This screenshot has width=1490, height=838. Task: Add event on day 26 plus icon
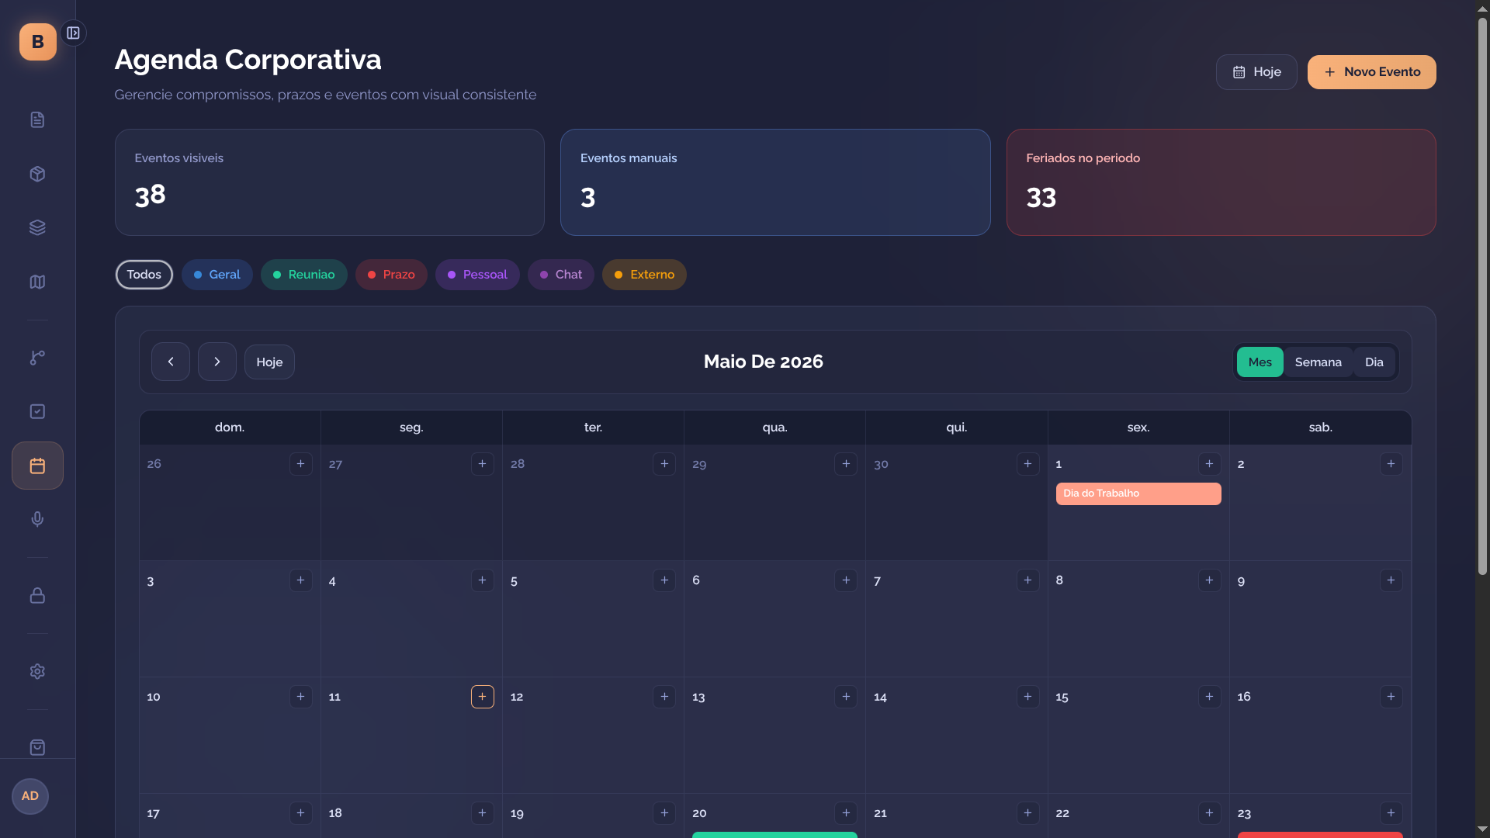300,464
